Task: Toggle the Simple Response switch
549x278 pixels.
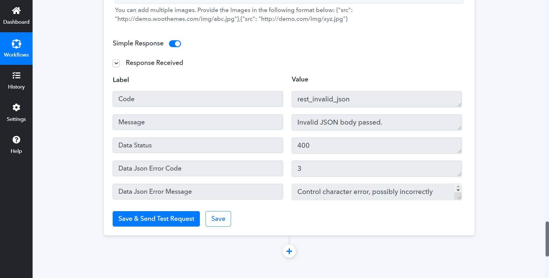Action: pyautogui.click(x=175, y=44)
